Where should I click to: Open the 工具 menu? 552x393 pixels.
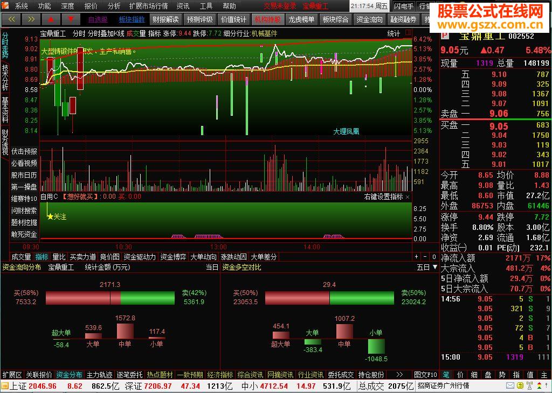[x=206, y=6]
